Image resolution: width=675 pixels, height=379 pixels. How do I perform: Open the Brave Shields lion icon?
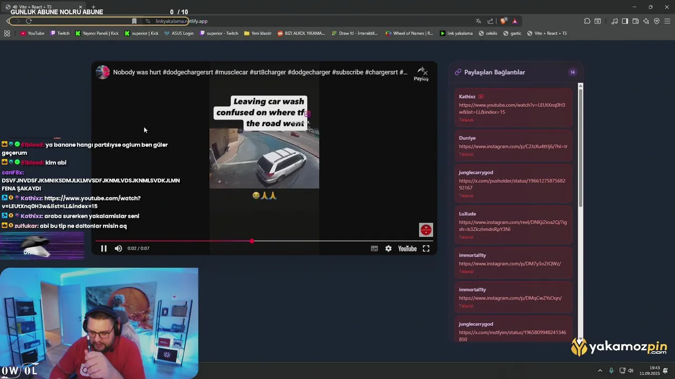click(x=504, y=21)
